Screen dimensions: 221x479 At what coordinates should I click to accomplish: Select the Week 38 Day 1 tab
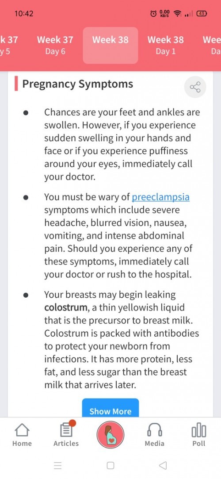pos(166,45)
